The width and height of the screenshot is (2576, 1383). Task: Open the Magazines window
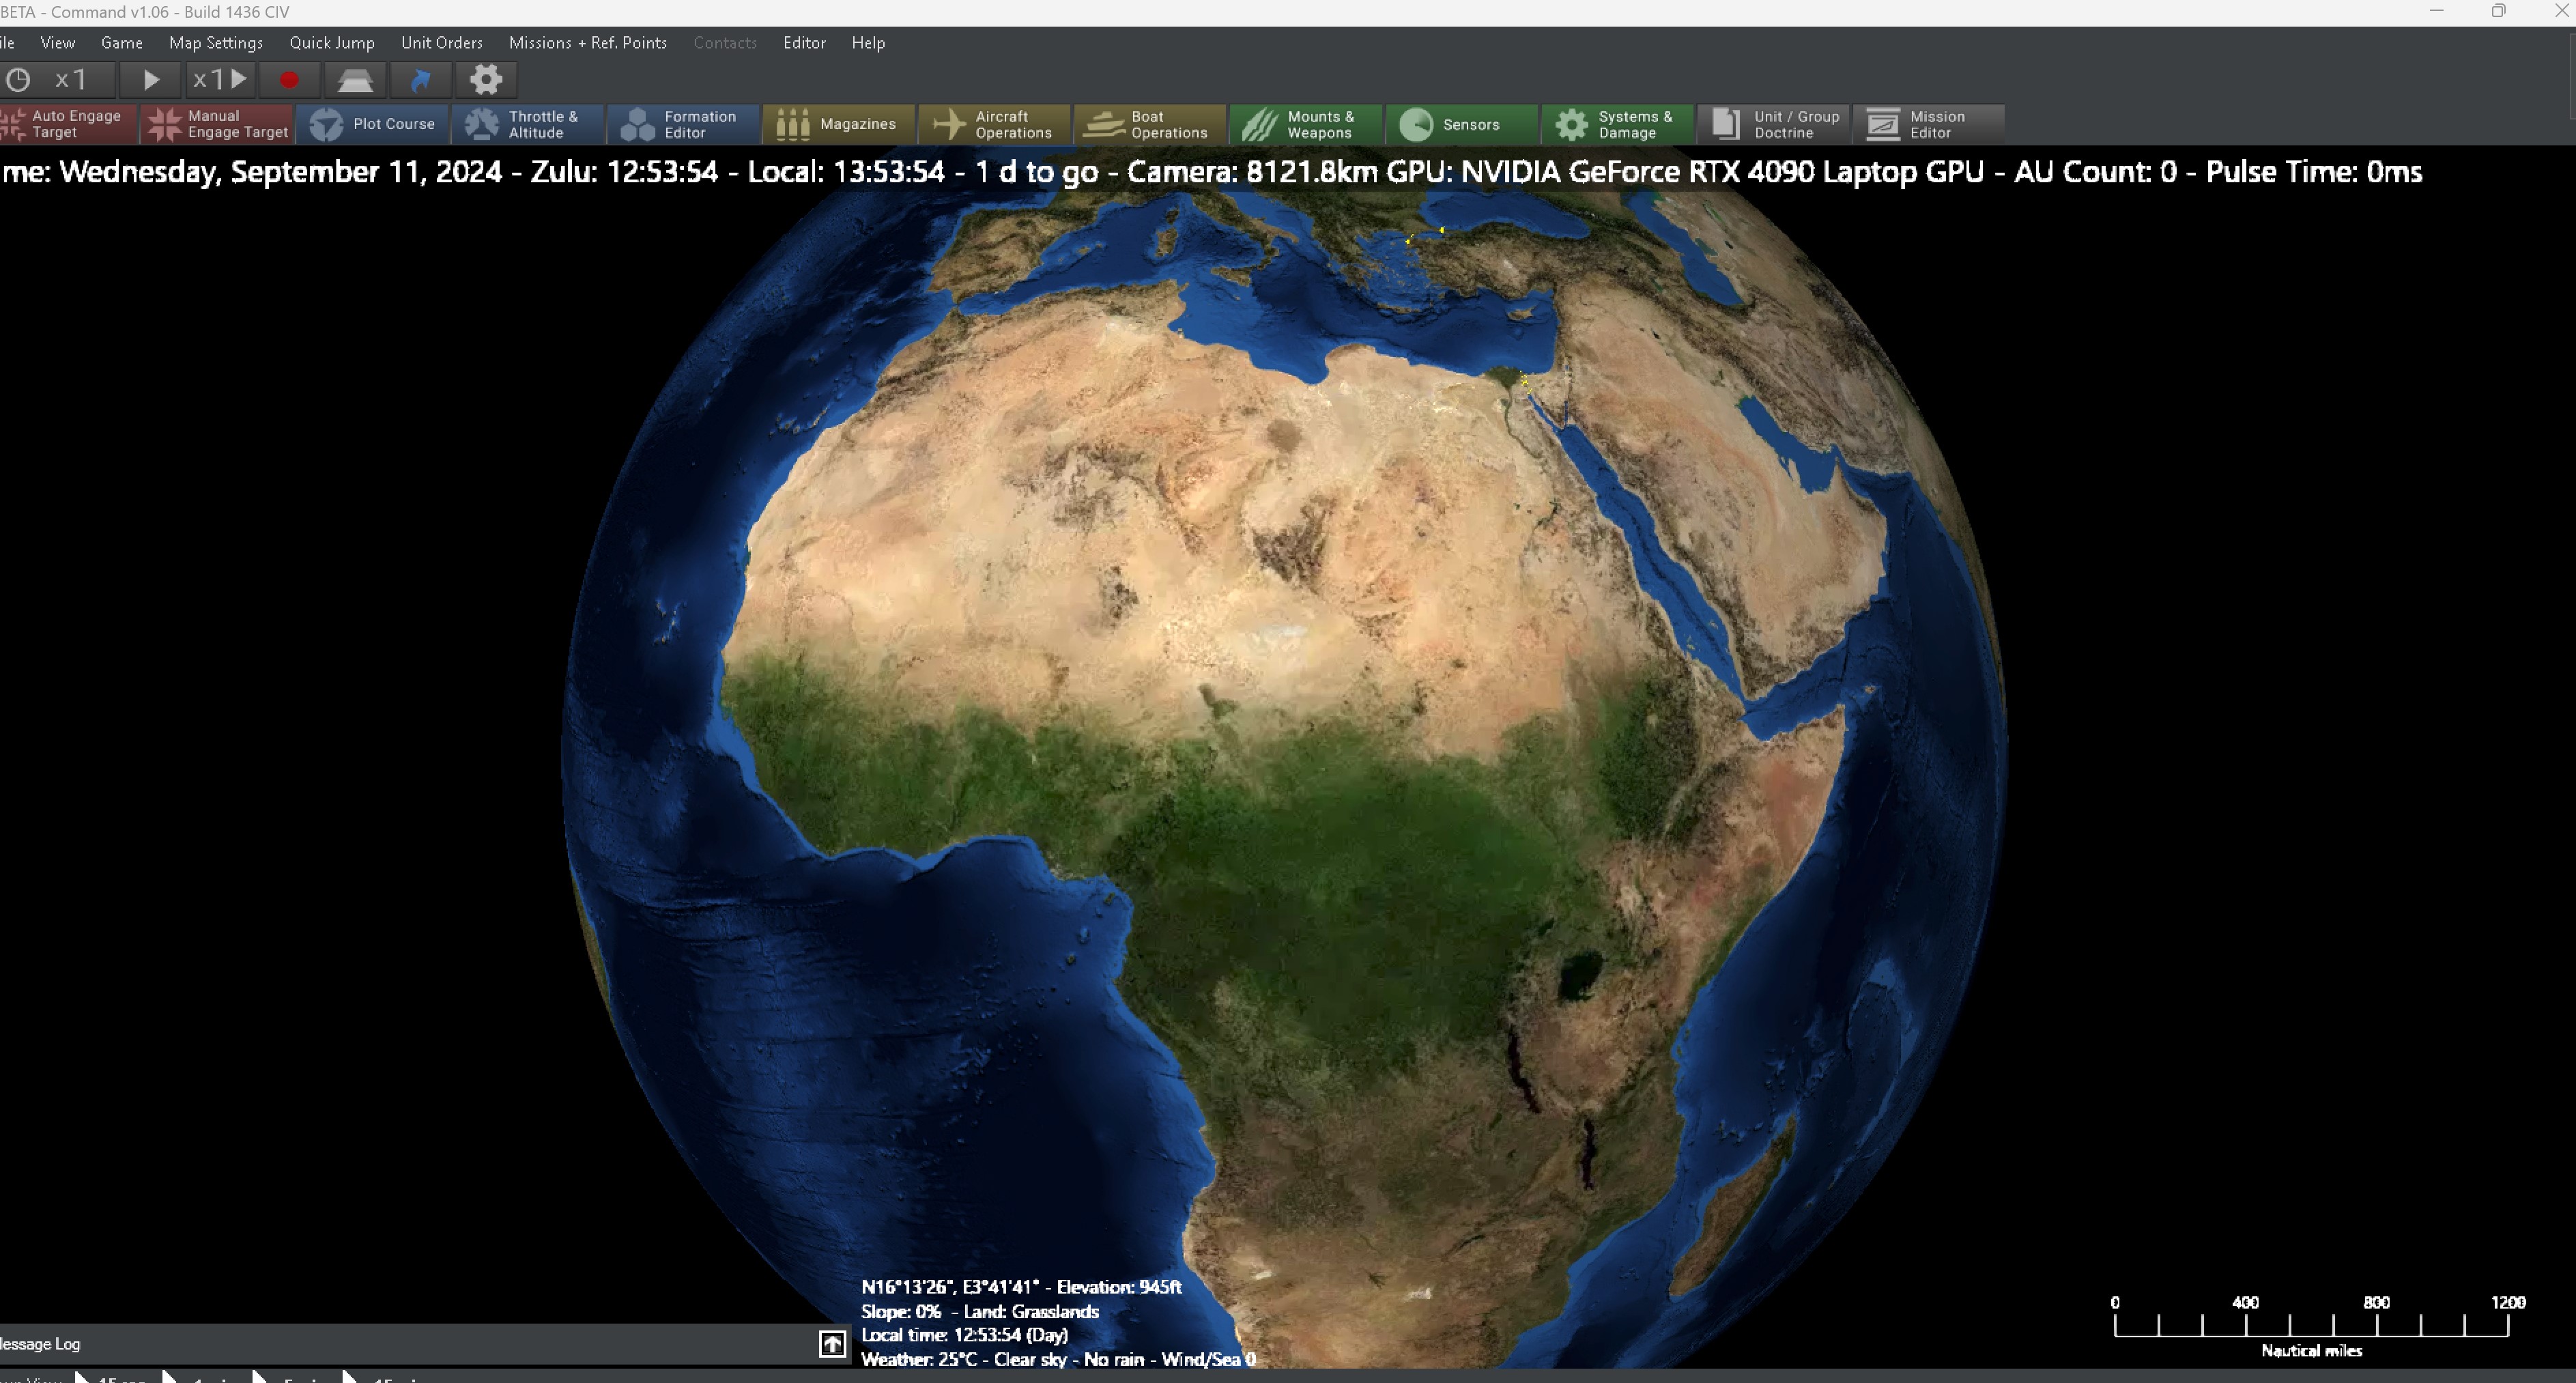coord(839,125)
